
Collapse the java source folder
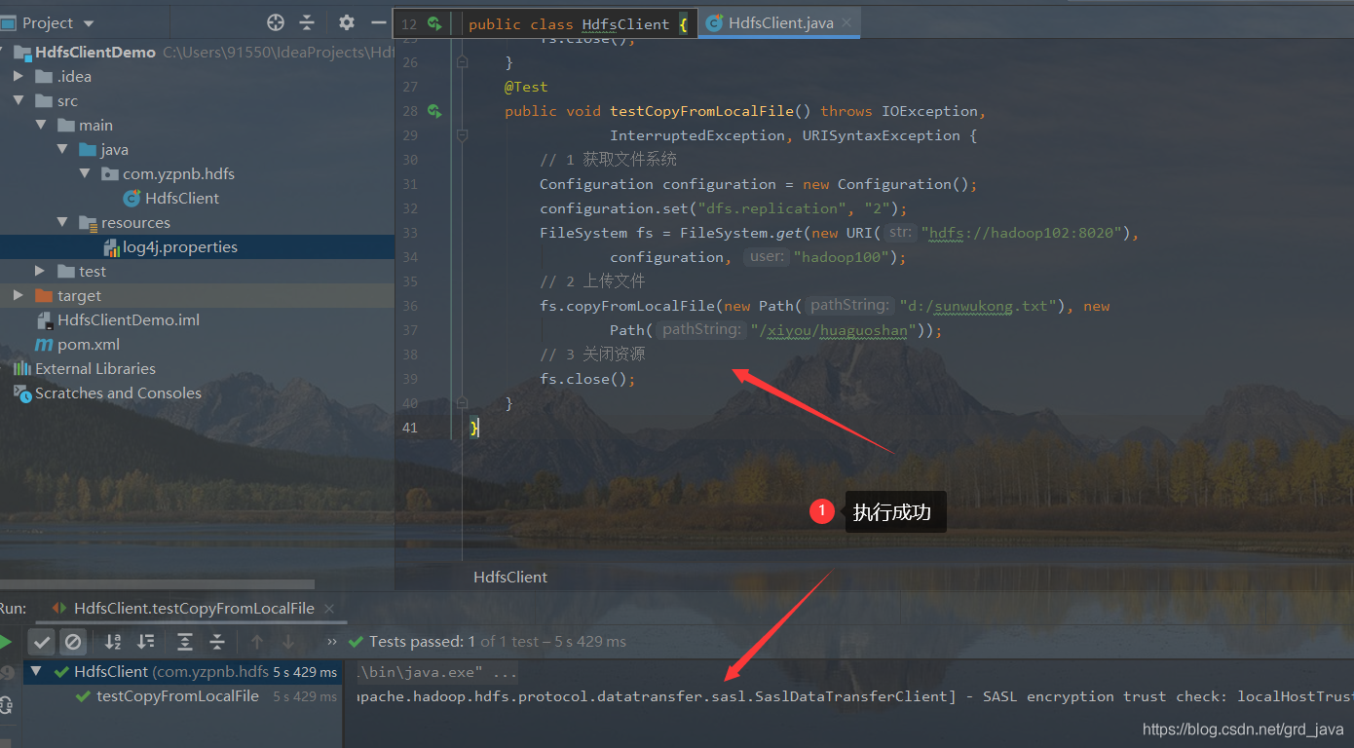(62, 149)
